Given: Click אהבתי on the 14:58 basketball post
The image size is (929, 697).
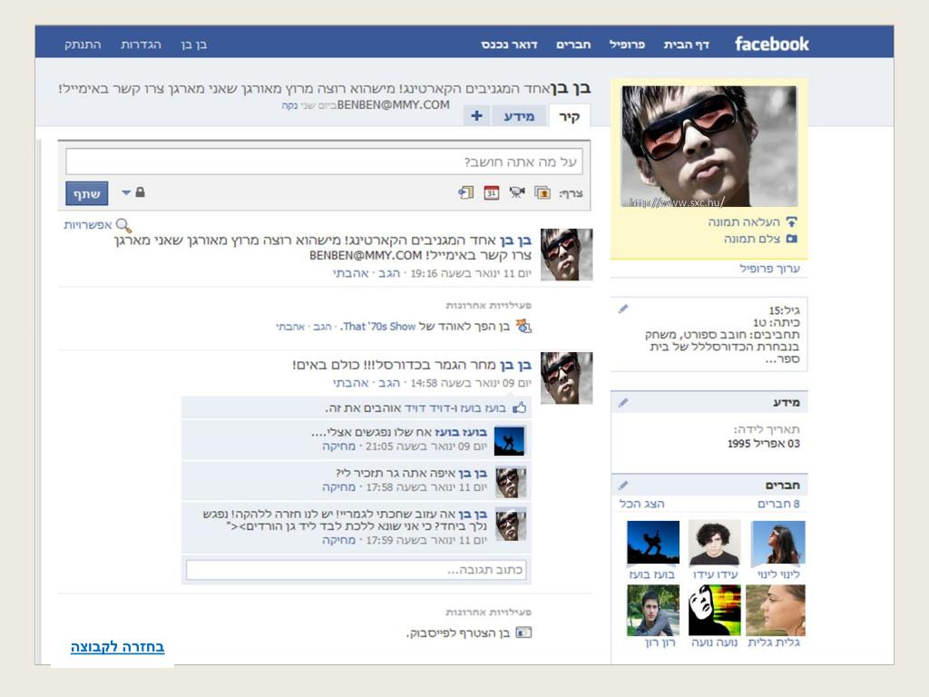Looking at the screenshot, I should tap(351, 384).
